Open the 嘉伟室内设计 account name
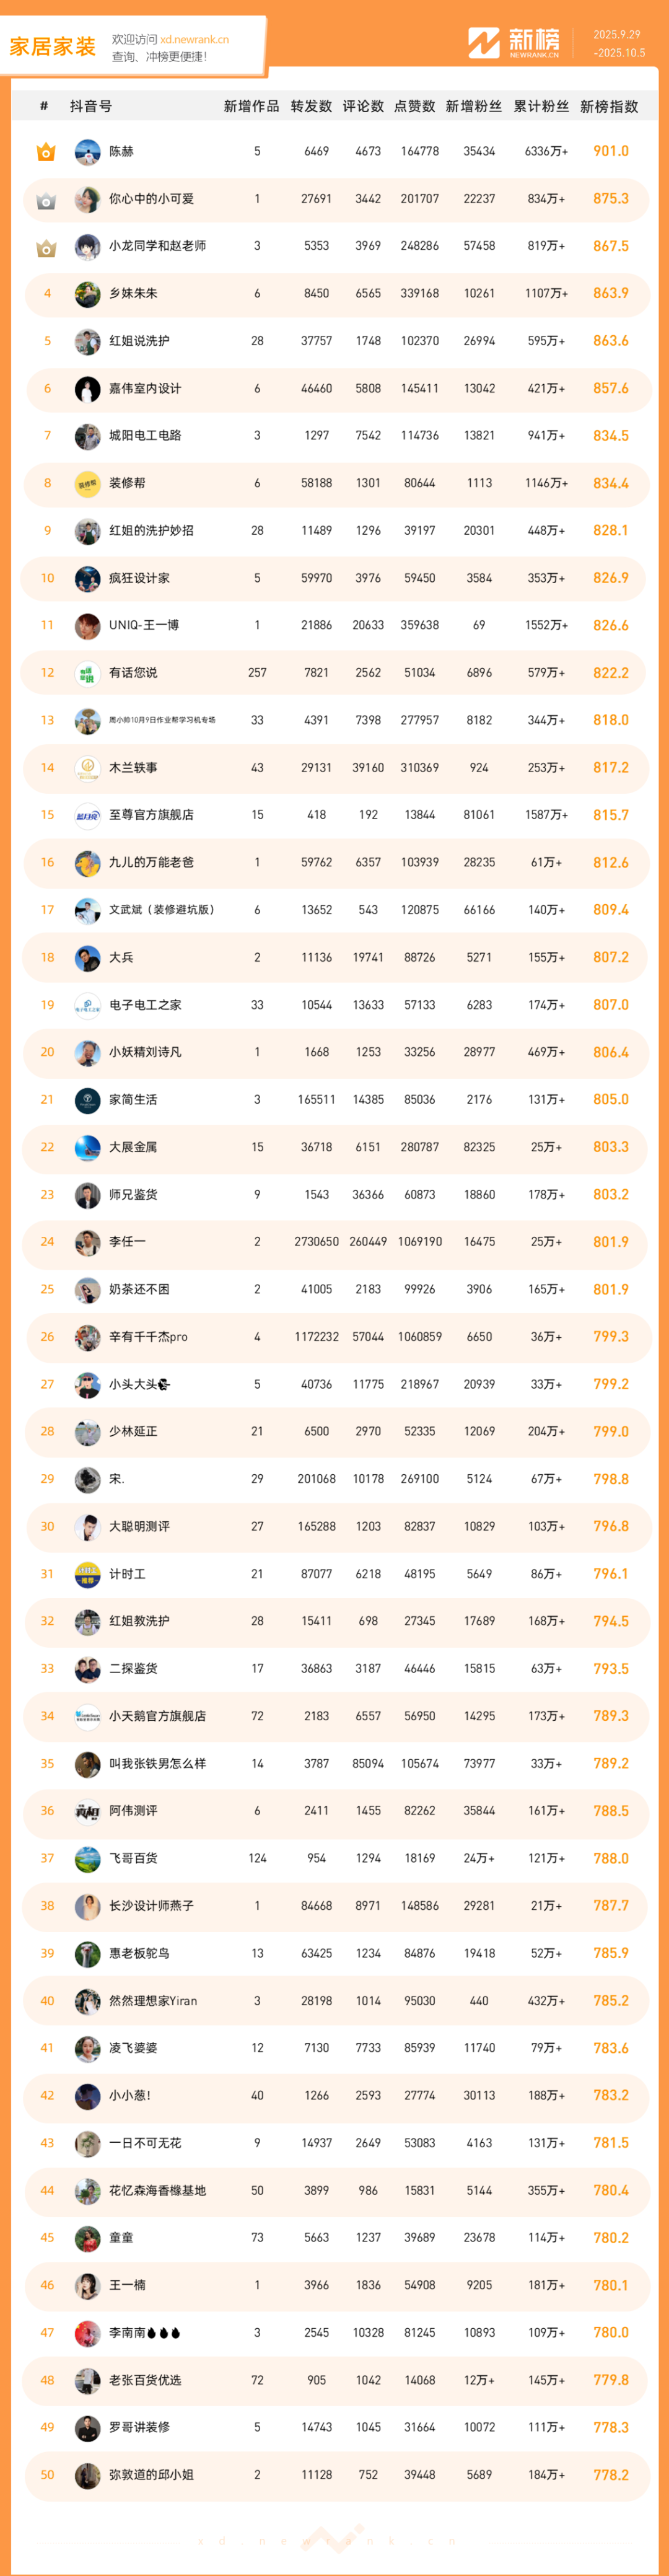The height and width of the screenshot is (2576, 669). coord(144,389)
